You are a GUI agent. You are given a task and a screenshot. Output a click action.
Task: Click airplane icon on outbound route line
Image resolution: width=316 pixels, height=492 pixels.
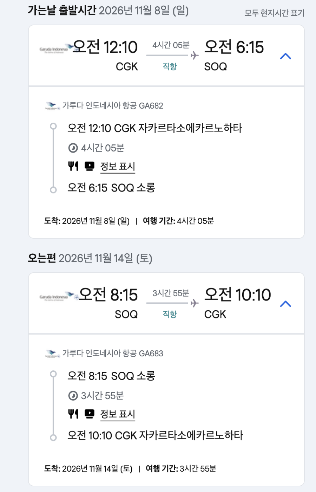click(194, 56)
